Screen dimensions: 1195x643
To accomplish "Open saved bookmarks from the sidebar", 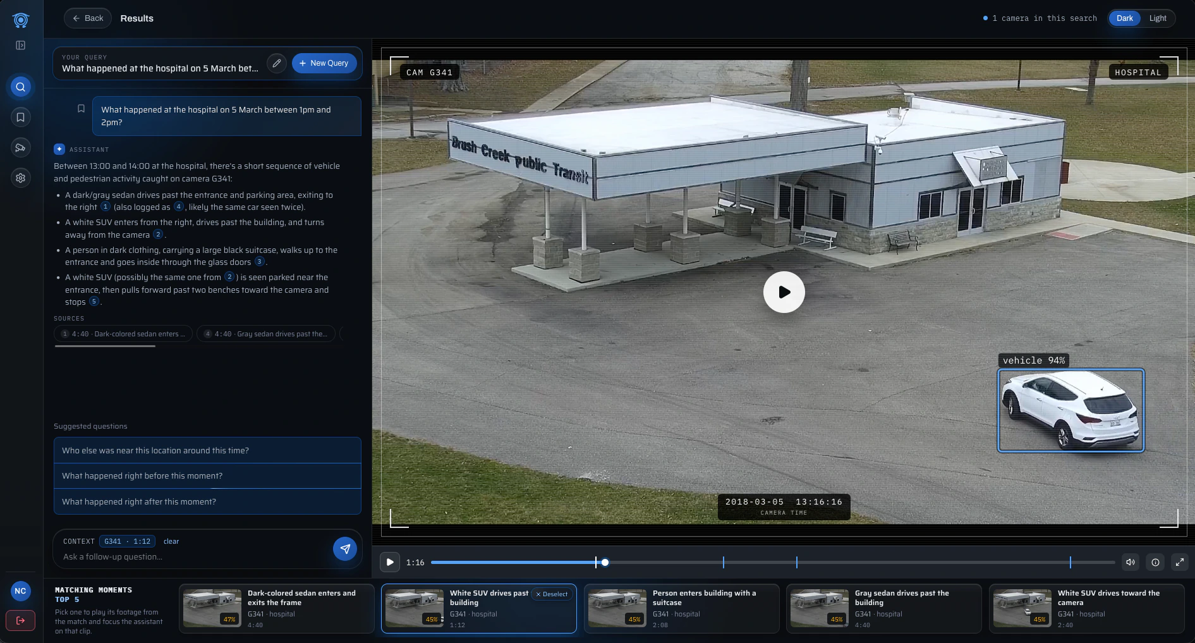I will pyautogui.click(x=20, y=117).
